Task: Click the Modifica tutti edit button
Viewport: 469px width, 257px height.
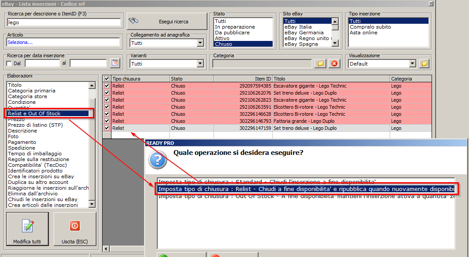Action: click(x=27, y=229)
